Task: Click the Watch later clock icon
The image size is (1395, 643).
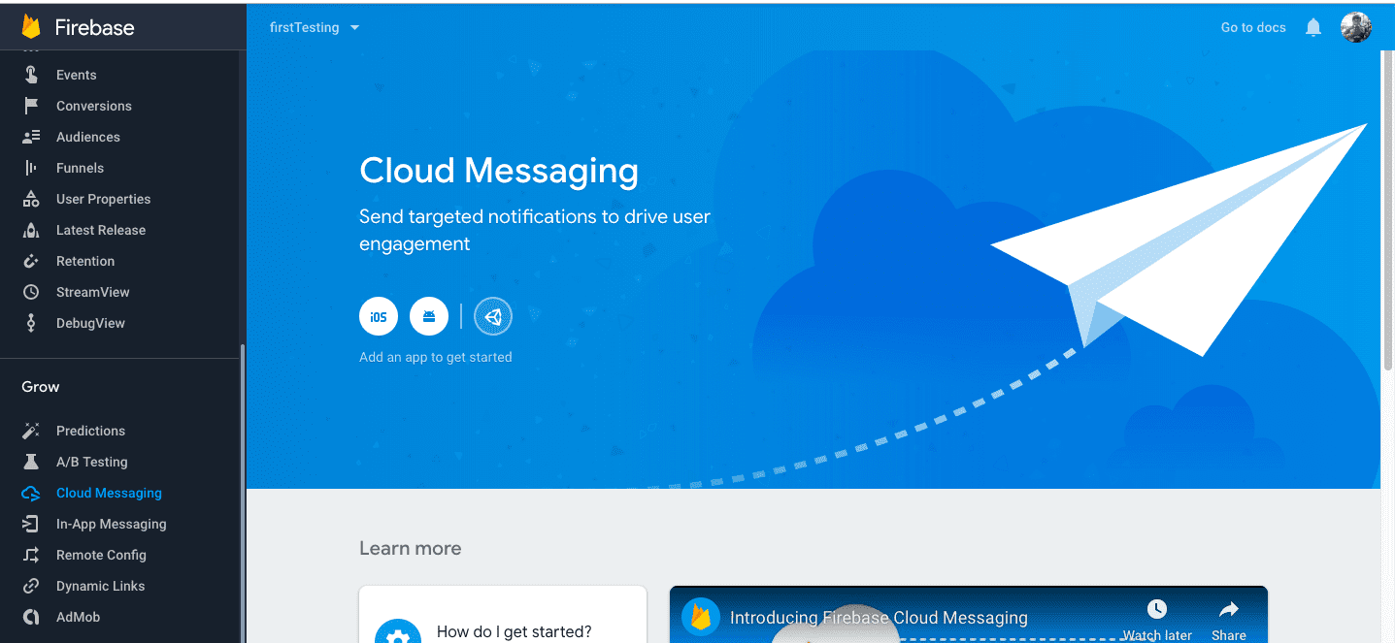Action: pos(1156,610)
